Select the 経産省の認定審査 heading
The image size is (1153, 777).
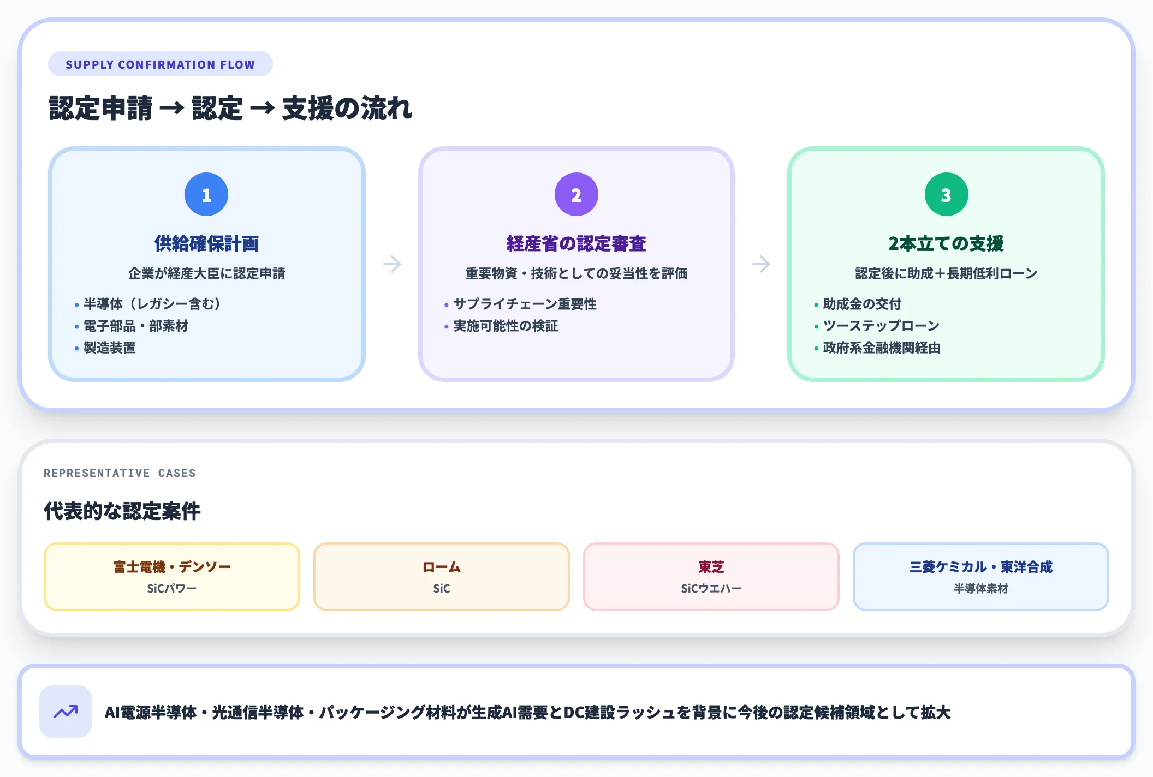coord(576,243)
